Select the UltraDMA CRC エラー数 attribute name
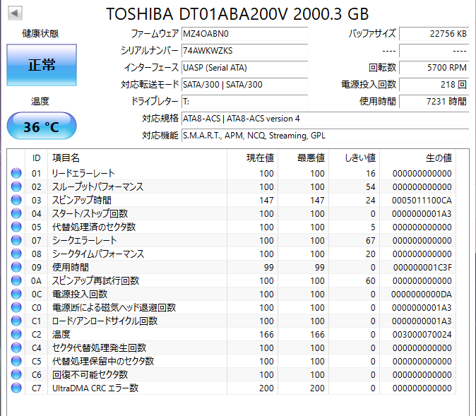 (95, 388)
